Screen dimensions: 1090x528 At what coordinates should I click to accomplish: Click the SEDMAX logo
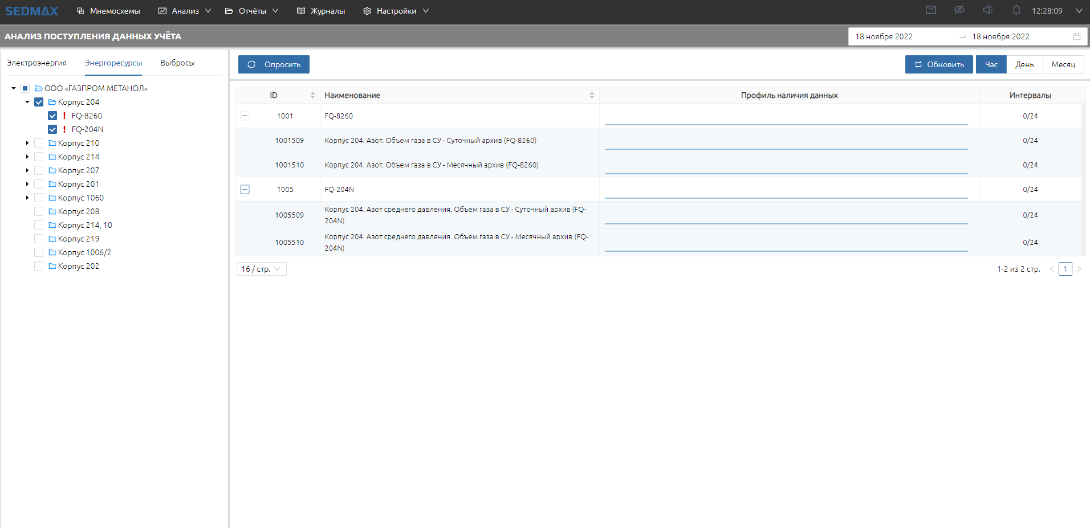[x=32, y=11]
